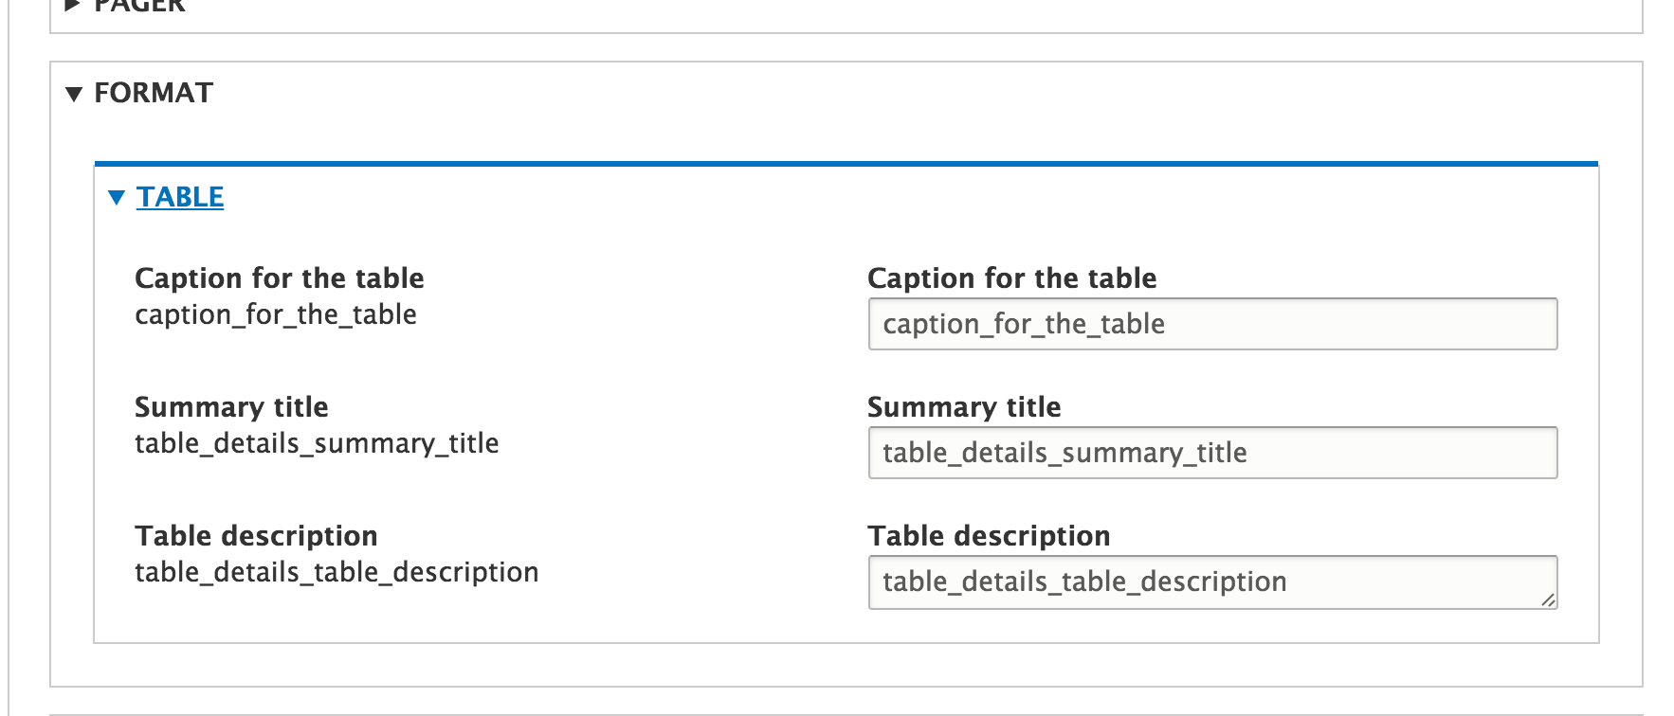Select the left Table description heading
Image resolution: width=1674 pixels, height=716 pixels.
point(256,535)
